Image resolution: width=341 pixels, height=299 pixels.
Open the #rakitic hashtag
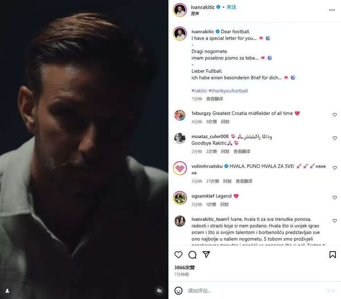coord(199,91)
